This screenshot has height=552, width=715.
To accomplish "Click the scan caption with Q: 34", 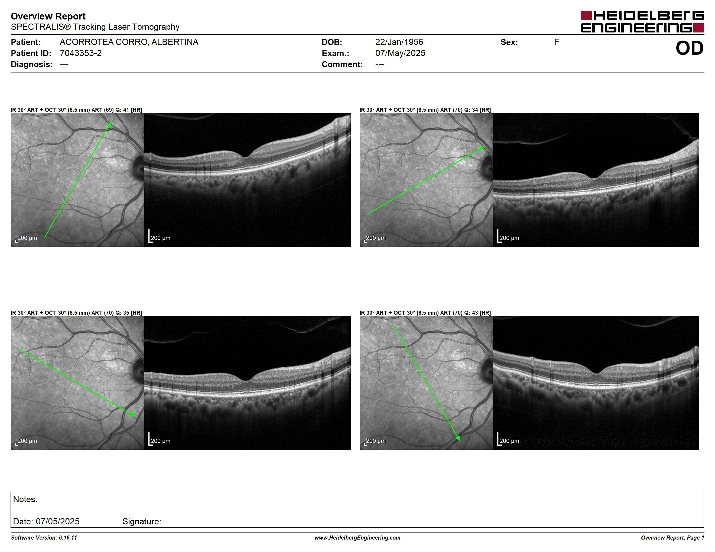I will [425, 110].
